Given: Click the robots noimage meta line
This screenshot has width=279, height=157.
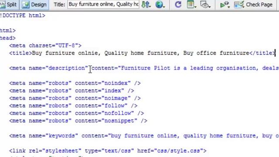Looking at the screenshot, I should (75, 98).
